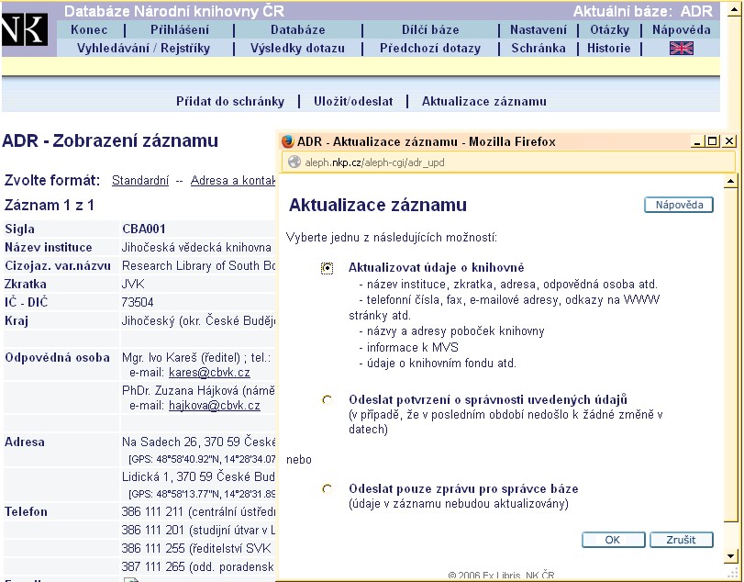Viewport: 744px width, 582px height.
Task: Click the Firefox icon in popup title bar
Action: (x=287, y=141)
